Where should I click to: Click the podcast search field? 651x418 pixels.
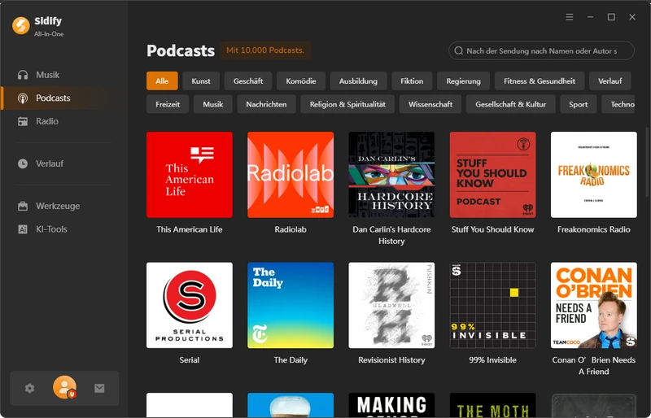[541, 50]
